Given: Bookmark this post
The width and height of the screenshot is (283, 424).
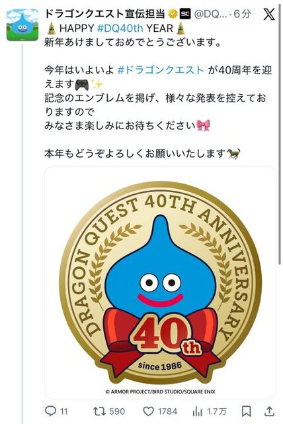Looking at the screenshot, I should [x=246, y=411].
